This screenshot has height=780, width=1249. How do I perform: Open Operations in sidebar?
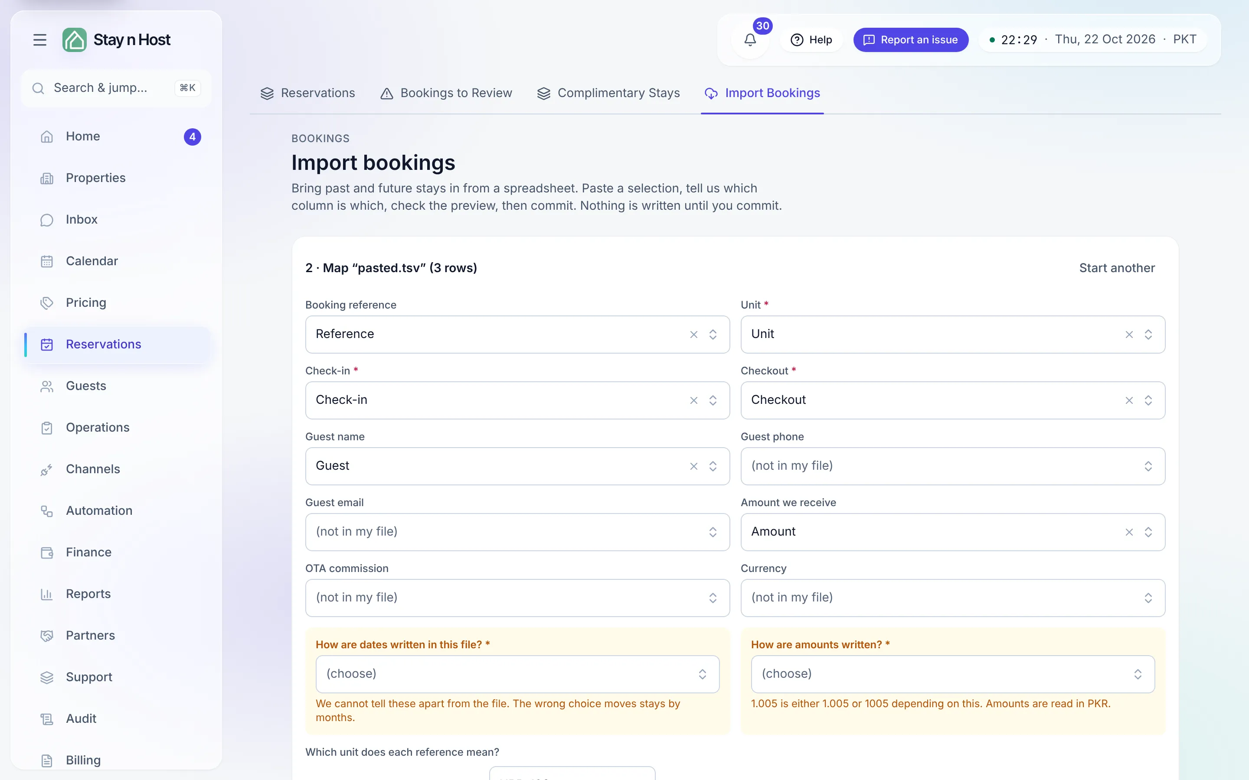pyautogui.click(x=117, y=428)
